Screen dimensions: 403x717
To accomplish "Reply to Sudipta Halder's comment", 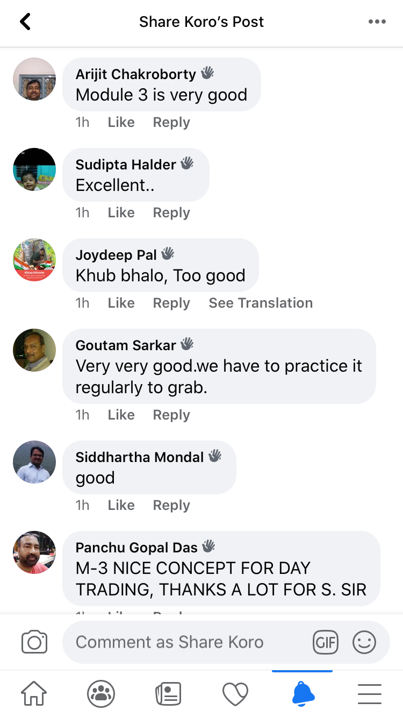I will pyautogui.click(x=171, y=212).
